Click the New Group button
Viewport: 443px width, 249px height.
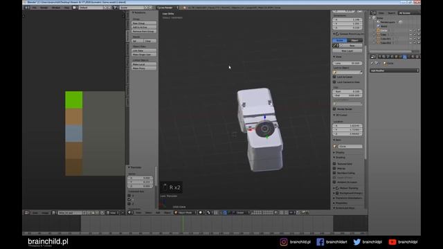pyautogui.click(x=144, y=23)
